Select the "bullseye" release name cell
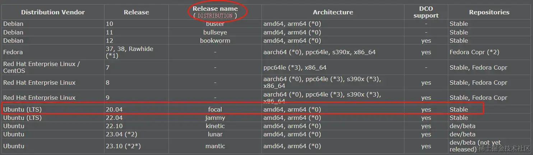The image size is (533, 155). [x=215, y=32]
